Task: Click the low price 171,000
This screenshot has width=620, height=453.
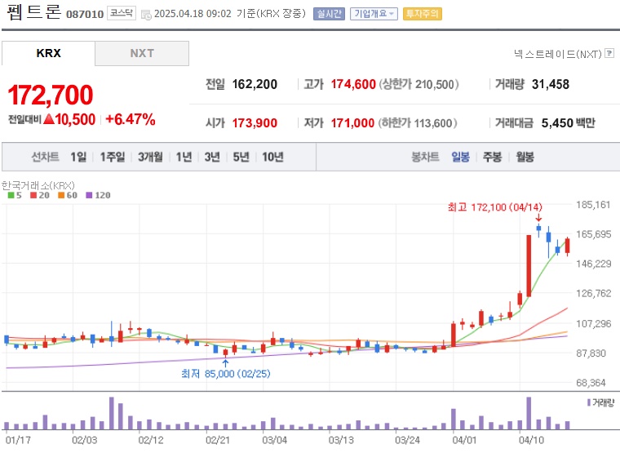Action: pos(352,123)
